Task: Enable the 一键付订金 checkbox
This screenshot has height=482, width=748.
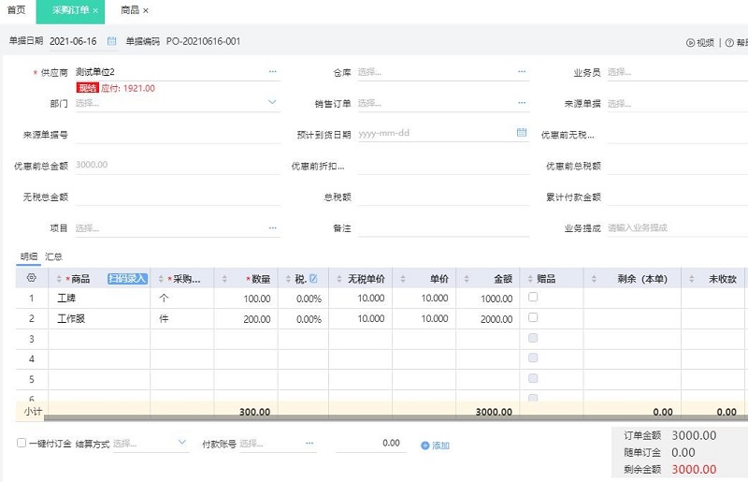Action: (22, 444)
